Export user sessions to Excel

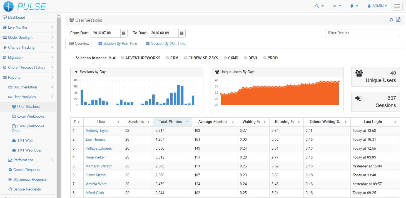[398, 20]
